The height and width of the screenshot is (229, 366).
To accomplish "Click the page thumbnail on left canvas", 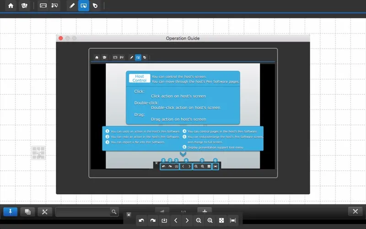I will pyautogui.click(x=38, y=153).
